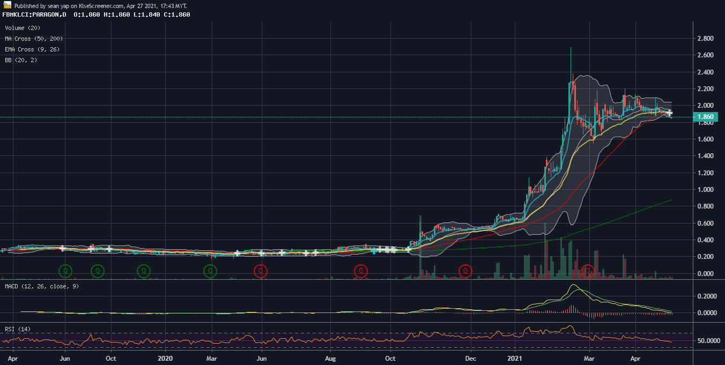Click the 2021 label on time axis
Image resolution: width=725 pixels, height=365 pixels.
(x=515, y=357)
